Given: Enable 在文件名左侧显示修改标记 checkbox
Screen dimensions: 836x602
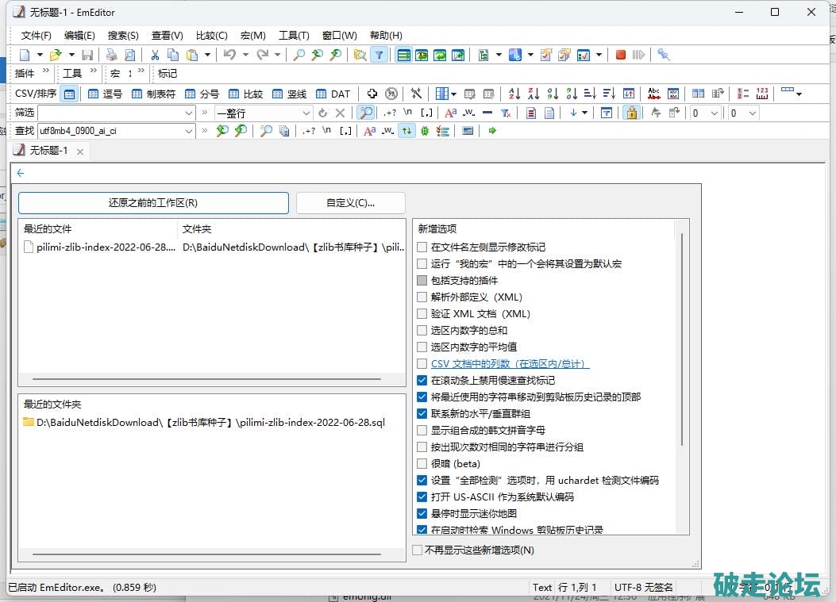Looking at the screenshot, I should click(x=422, y=247).
